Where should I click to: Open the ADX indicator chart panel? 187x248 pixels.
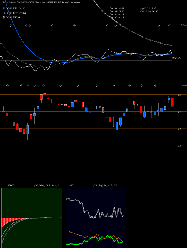[96, 218]
